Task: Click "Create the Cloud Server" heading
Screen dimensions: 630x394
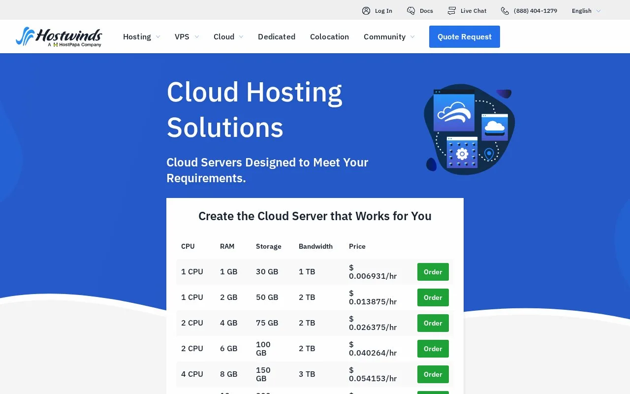Action: click(315, 216)
